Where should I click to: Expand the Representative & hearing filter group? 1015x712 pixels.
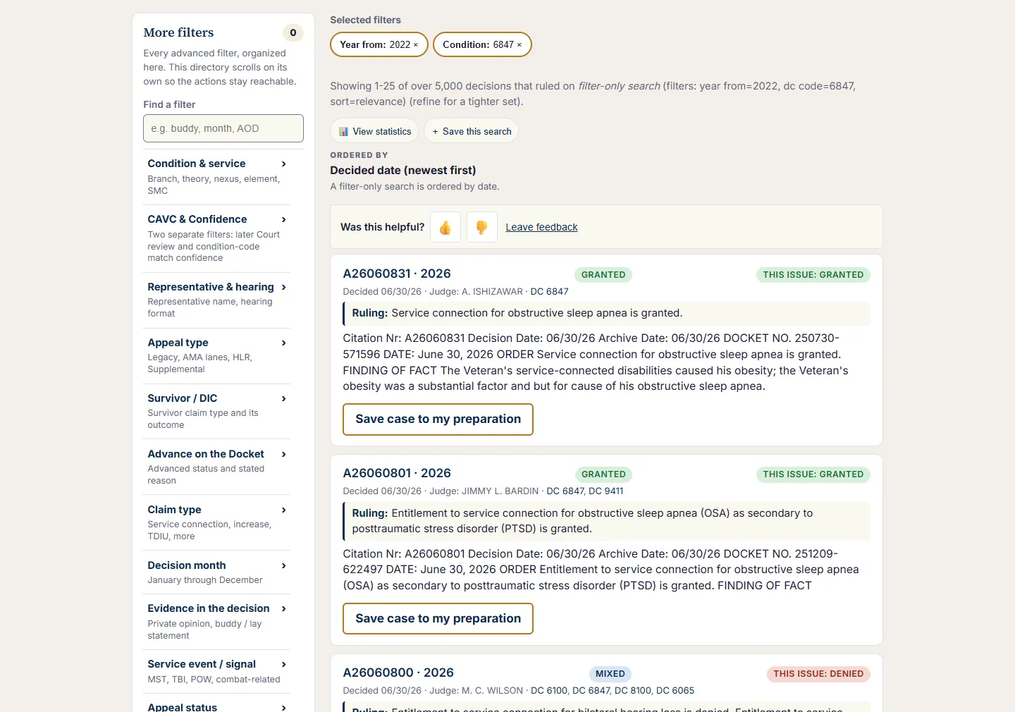point(217,300)
